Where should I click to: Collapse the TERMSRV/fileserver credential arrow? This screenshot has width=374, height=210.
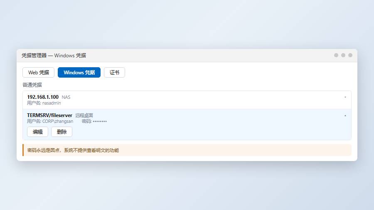[x=345, y=115]
